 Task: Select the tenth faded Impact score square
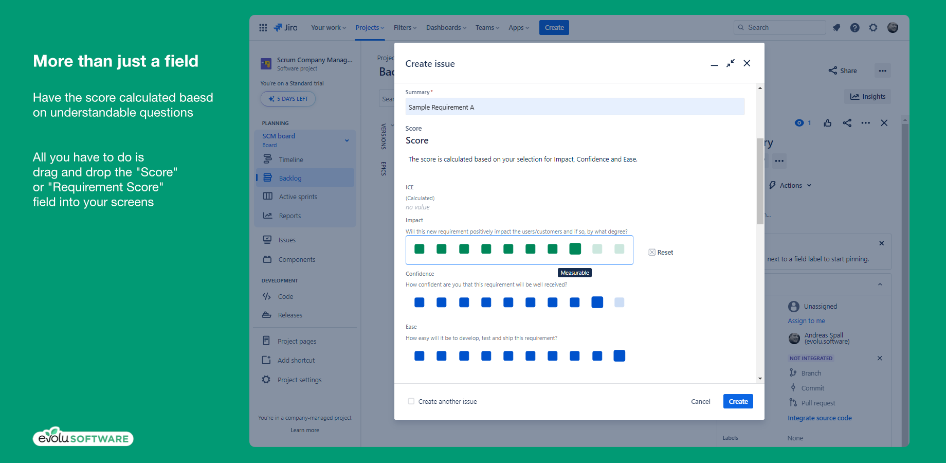[x=619, y=249]
